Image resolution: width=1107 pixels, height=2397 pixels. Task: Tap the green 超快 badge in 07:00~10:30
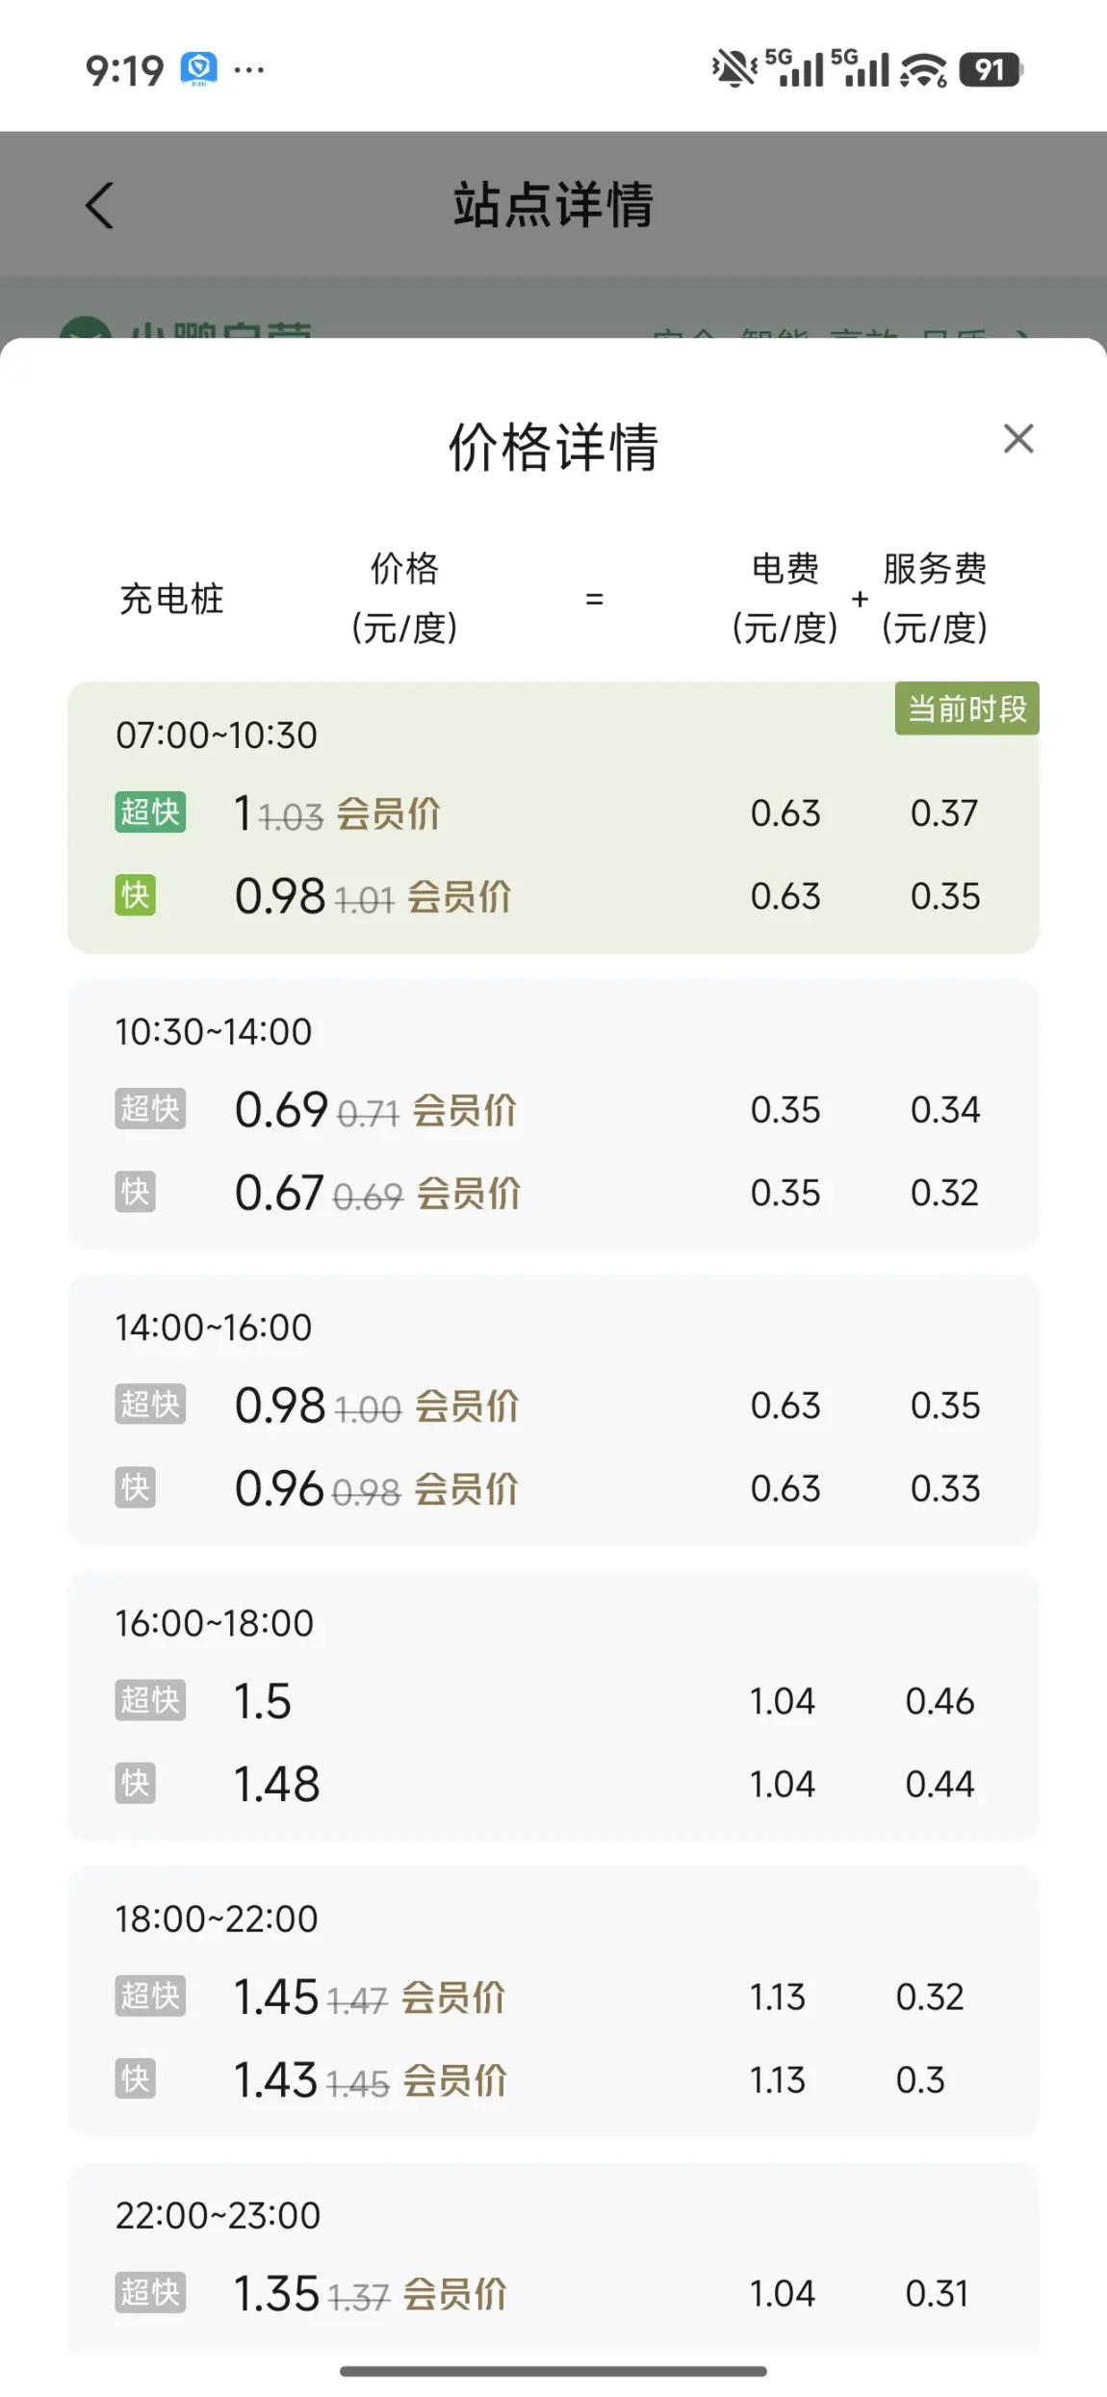(x=150, y=812)
